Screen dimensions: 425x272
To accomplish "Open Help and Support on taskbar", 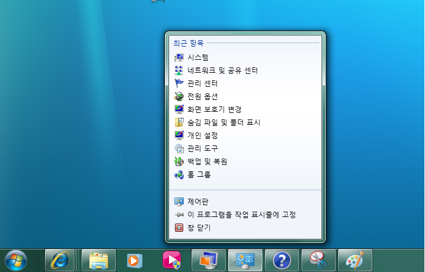I will pos(282,260).
